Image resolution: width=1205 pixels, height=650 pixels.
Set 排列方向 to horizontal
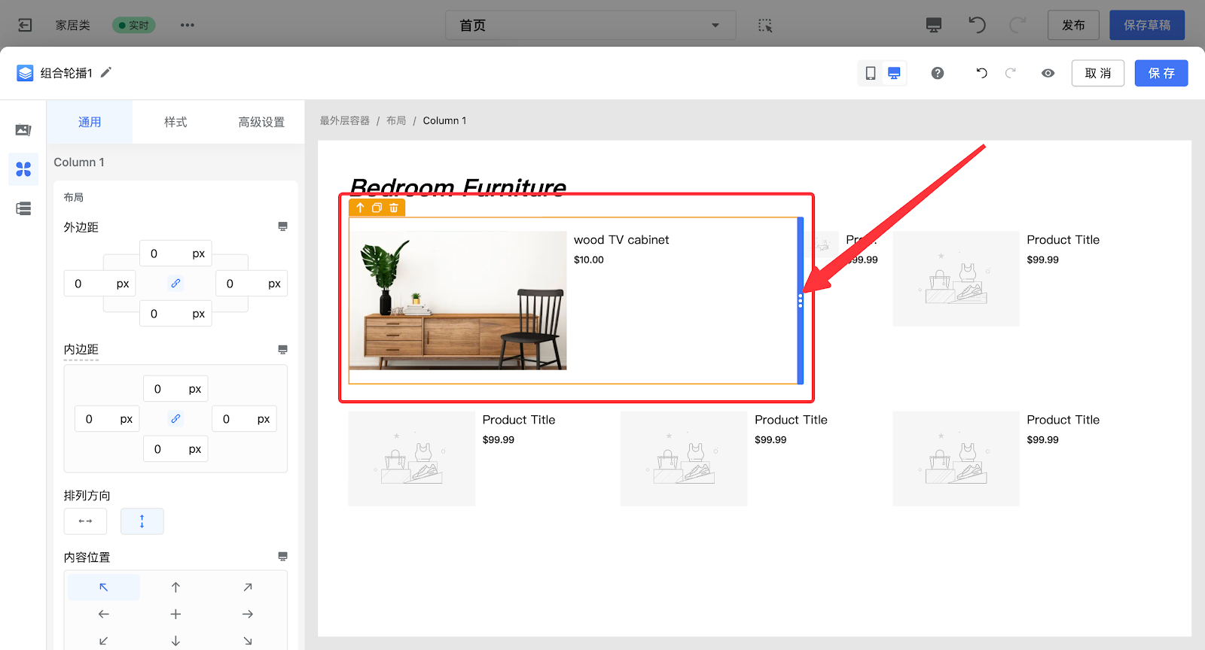coord(85,521)
